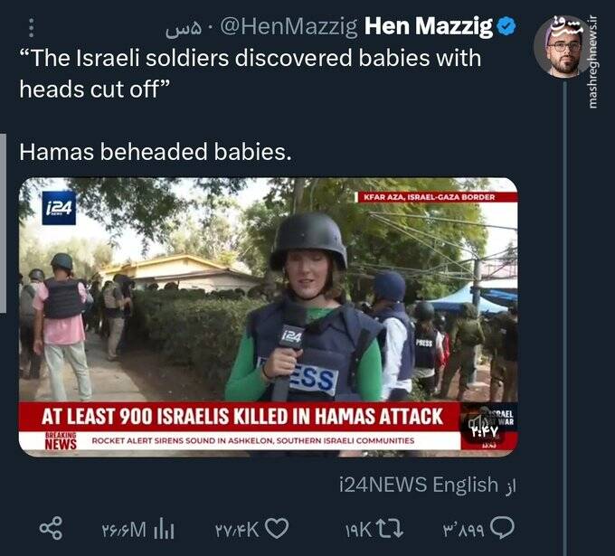
Task: Click the quoted tweet text about Israeli soldiers
Action: tap(250, 73)
